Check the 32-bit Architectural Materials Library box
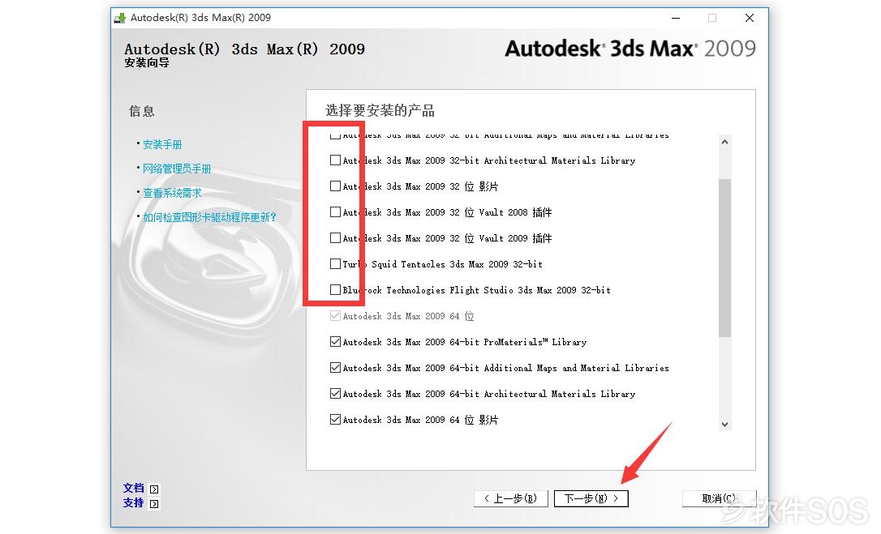This screenshot has height=534, width=881. pyautogui.click(x=335, y=160)
